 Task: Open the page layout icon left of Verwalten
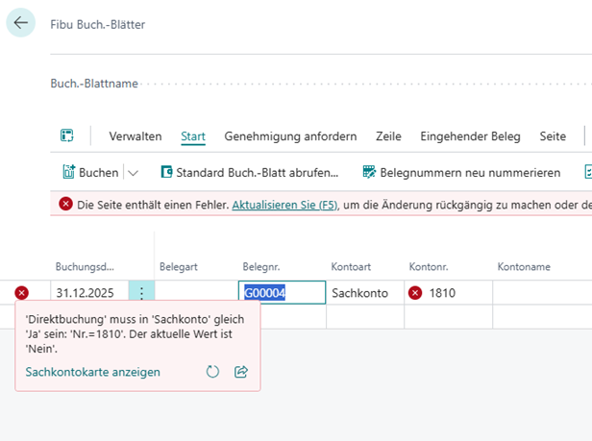tap(67, 135)
